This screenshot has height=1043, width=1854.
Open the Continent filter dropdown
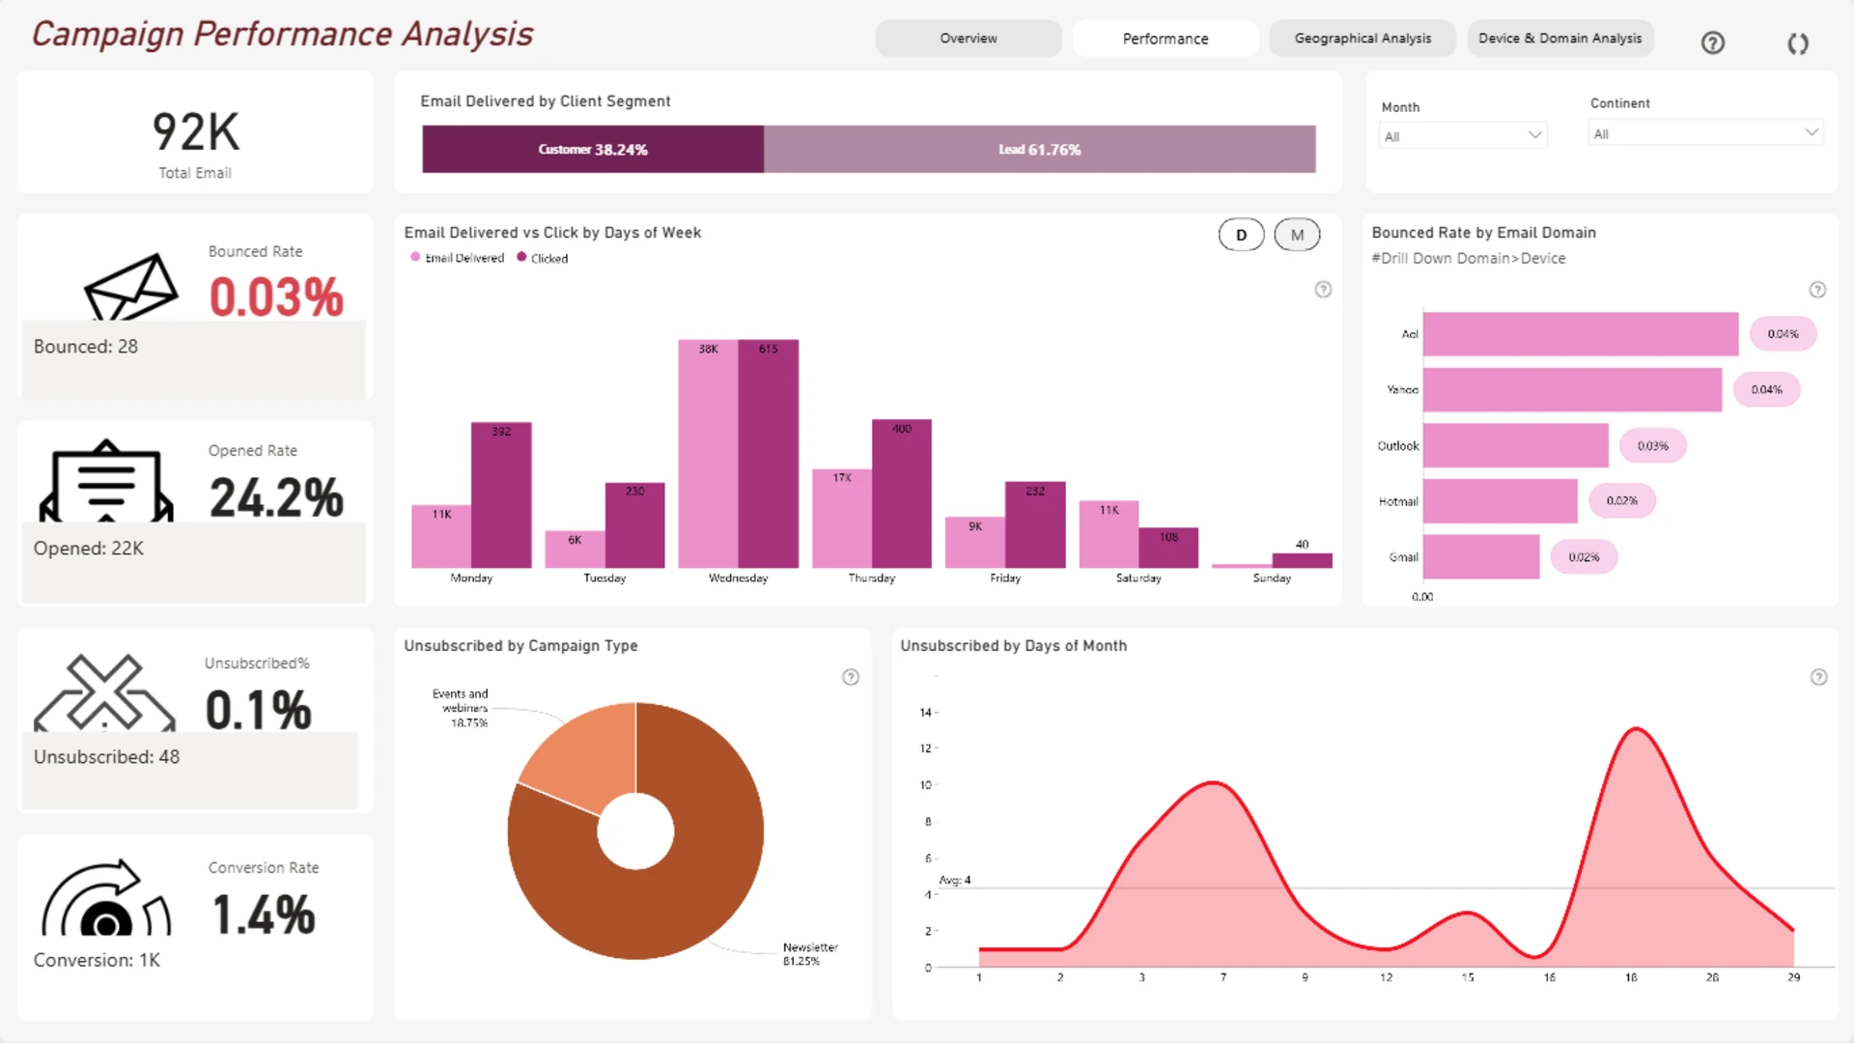[1704, 133]
